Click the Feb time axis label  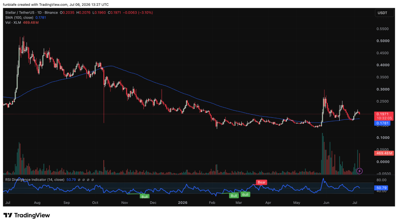[x=212, y=203]
